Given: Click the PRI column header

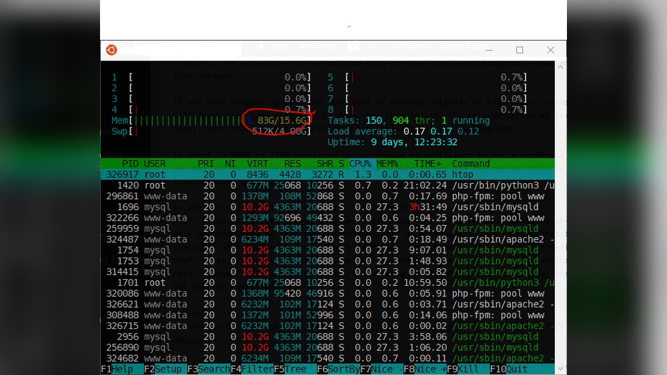Looking at the screenshot, I should [x=206, y=164].
